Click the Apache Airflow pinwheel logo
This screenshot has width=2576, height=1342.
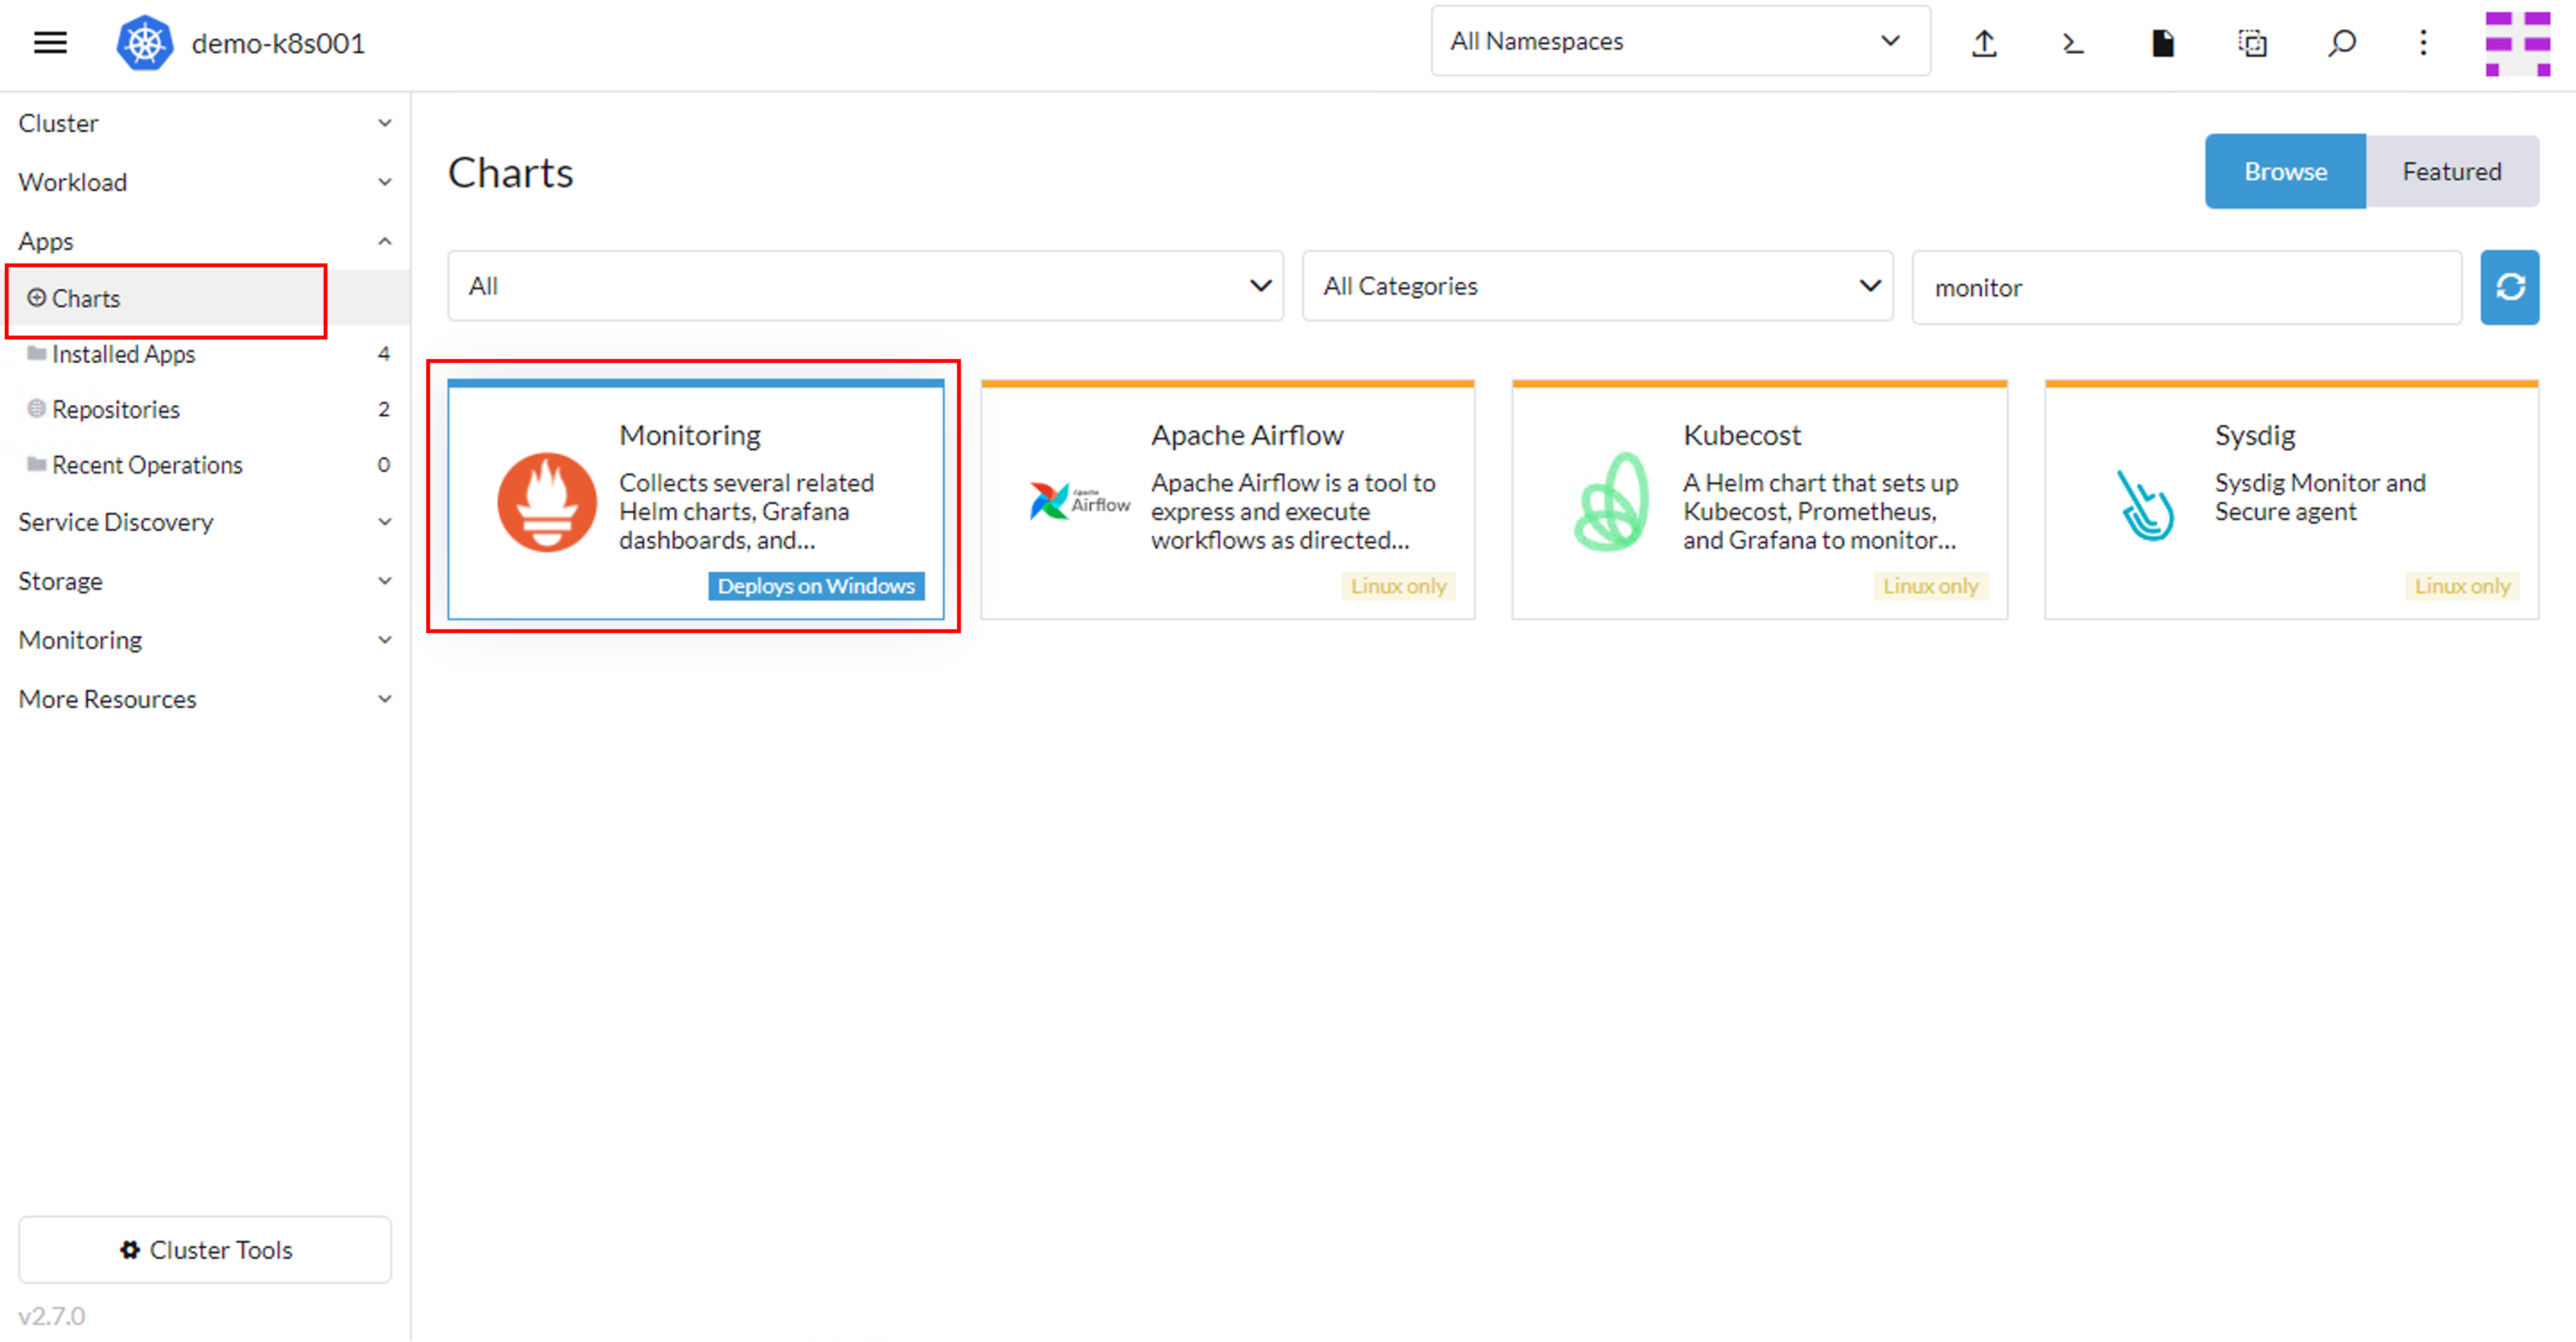click(1080, 501)
